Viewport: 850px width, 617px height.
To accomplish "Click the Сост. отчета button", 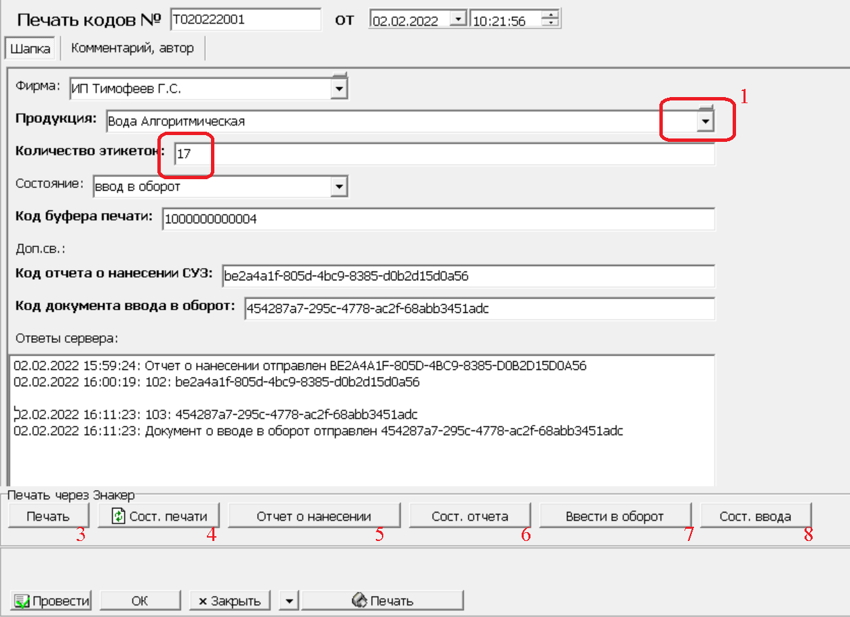I will 469,517.
